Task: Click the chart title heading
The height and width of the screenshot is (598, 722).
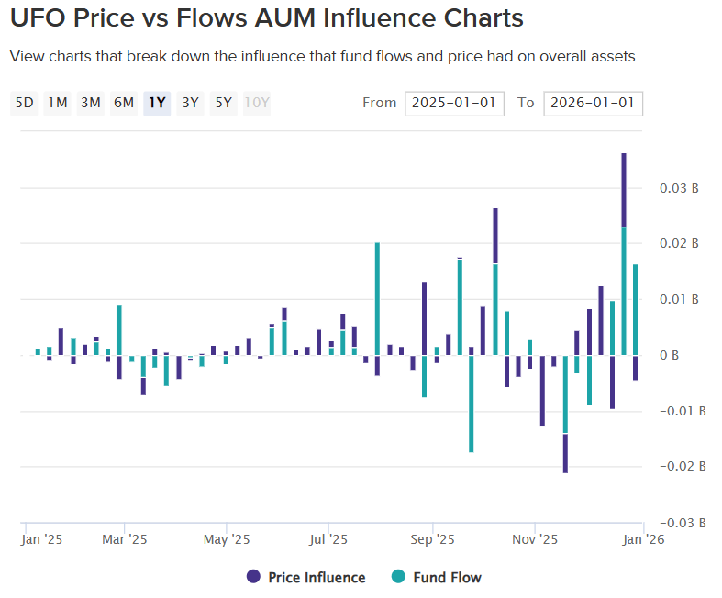Action: click(267, 17)
